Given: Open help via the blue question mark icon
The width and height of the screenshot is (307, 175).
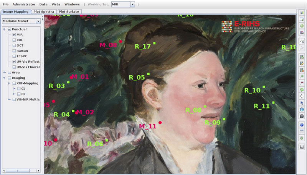Looking at the screenshot, I should click(302, 125).
